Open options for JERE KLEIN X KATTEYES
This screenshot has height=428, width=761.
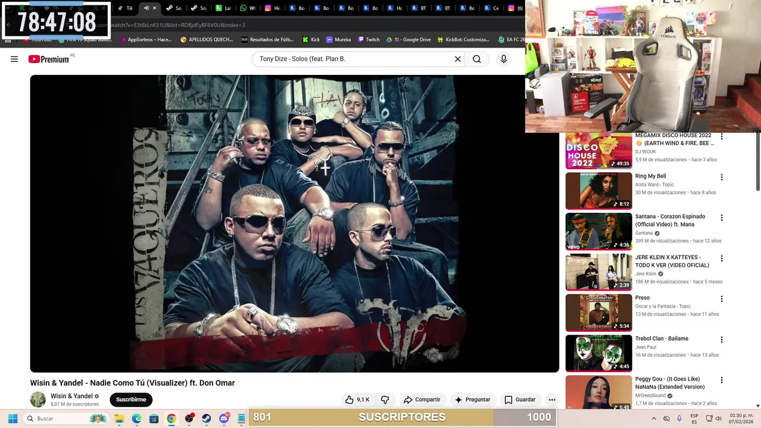[722, 259]
